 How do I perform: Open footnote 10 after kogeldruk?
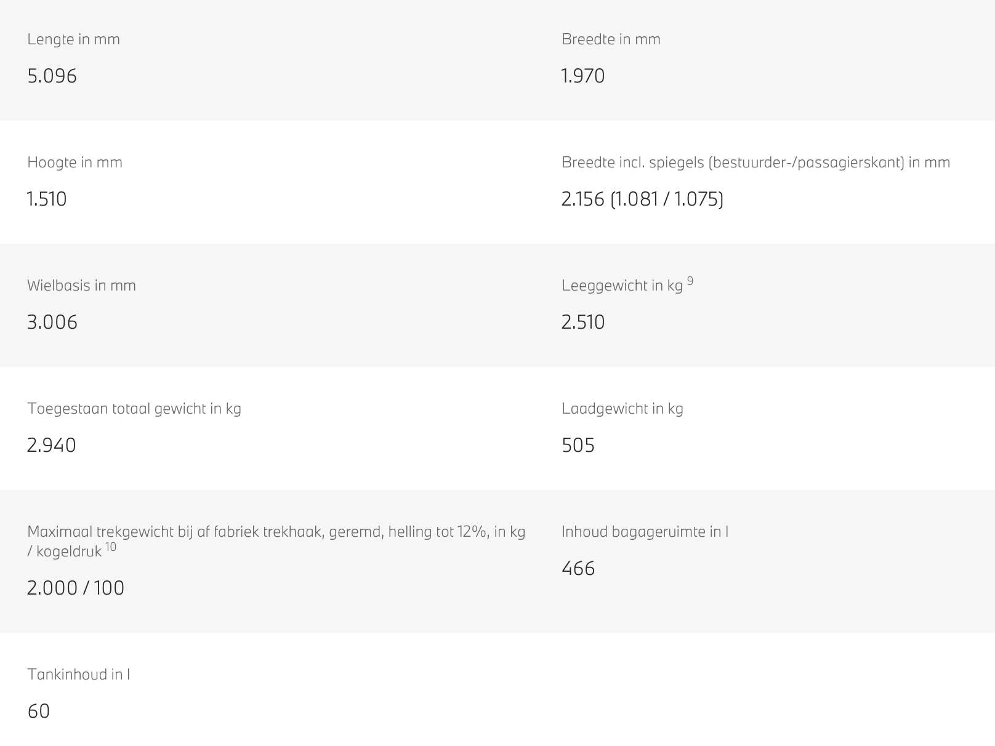coord(110,547)
